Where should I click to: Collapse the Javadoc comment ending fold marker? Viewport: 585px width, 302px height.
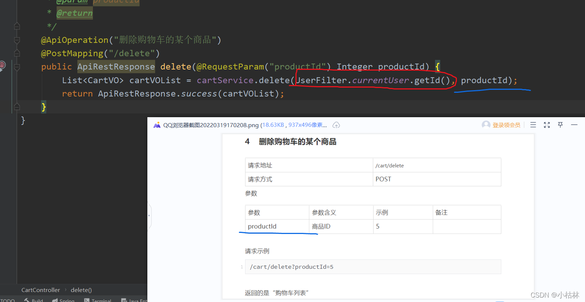17,26
